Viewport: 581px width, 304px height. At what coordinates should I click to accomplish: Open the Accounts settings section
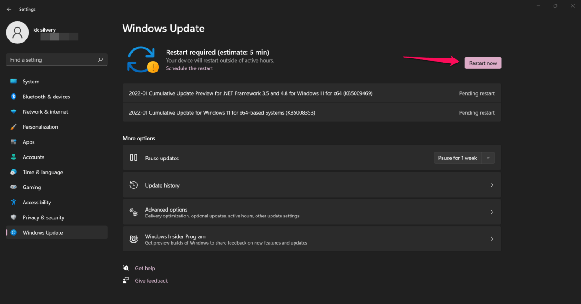[x=33, y=157]
